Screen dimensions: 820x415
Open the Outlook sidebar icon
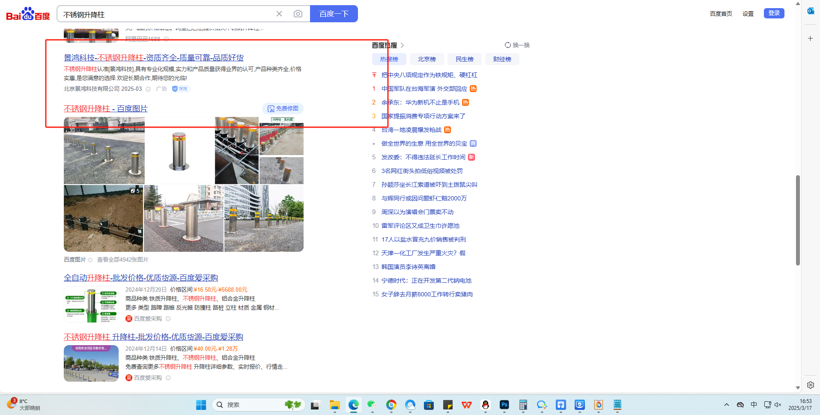811,11
